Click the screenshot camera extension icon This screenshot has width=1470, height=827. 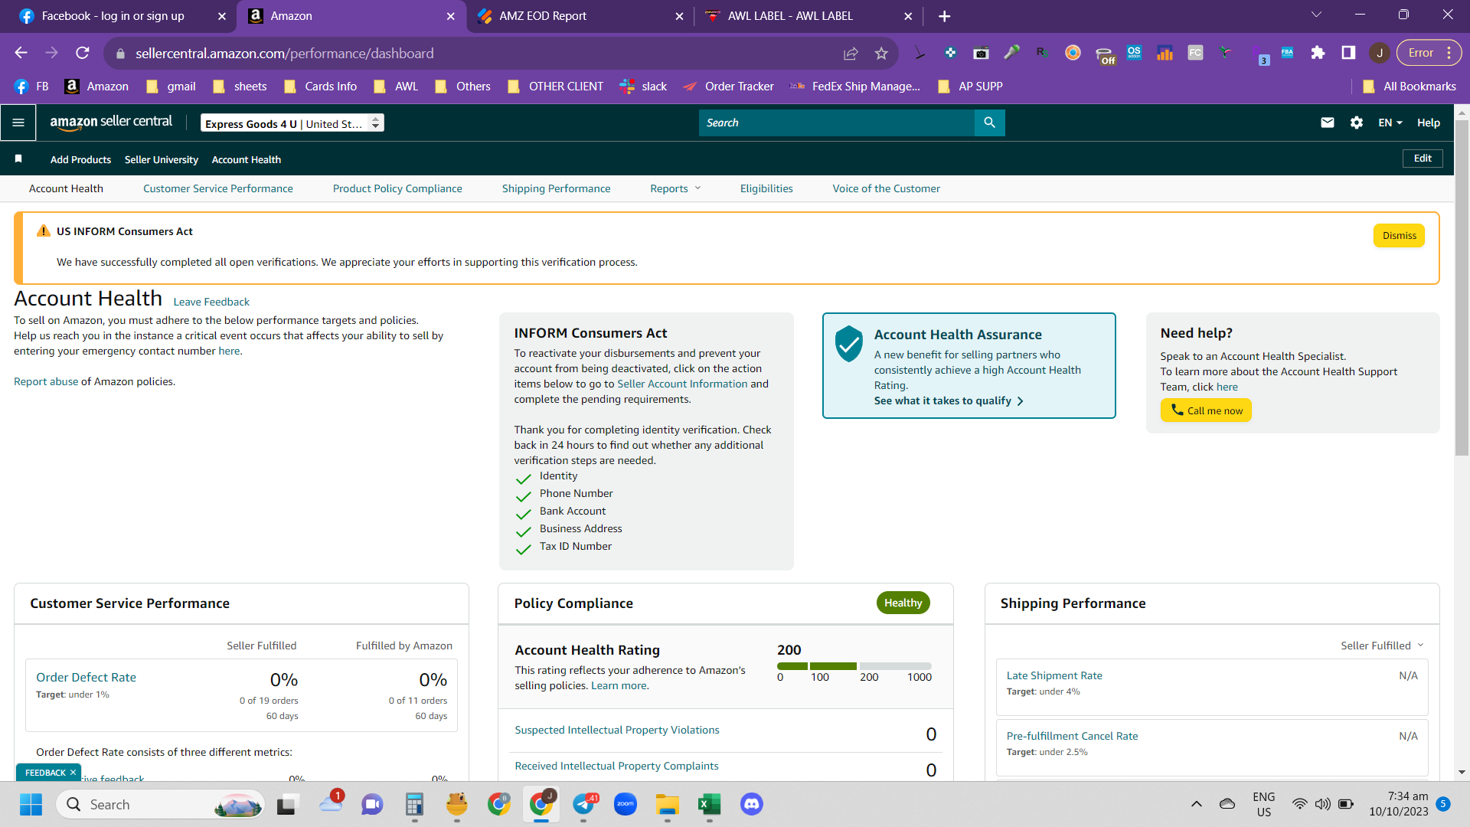point(981,53)
